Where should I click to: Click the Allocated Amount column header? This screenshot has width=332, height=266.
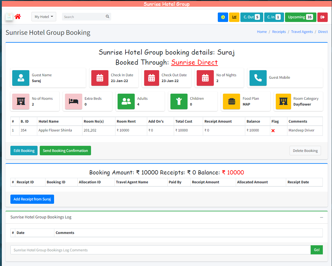(x=252, y=182)
